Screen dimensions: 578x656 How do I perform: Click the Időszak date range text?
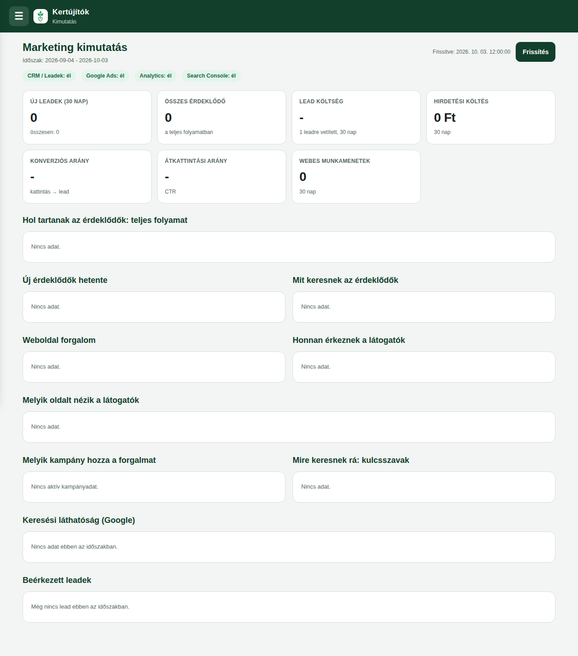(x=65, y=60)
